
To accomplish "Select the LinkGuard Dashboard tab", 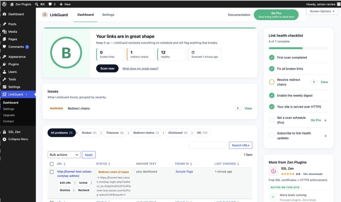I will (86, 15).
